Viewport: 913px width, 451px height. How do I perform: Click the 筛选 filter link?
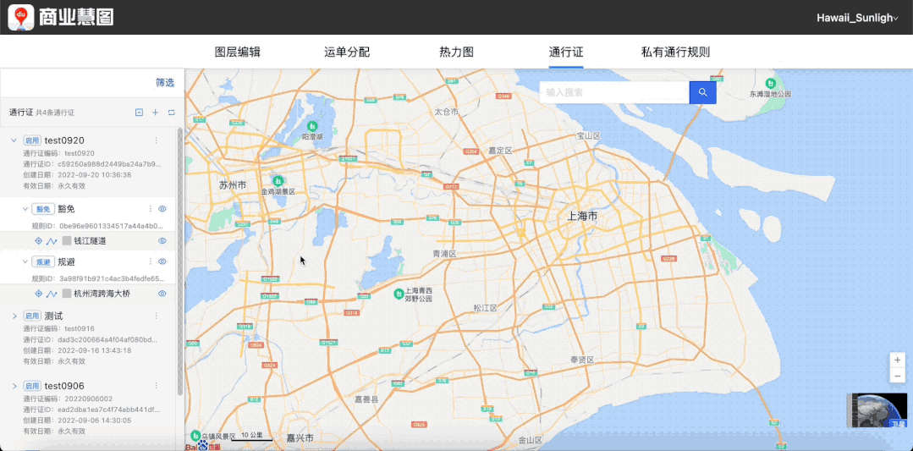[164, 83]
